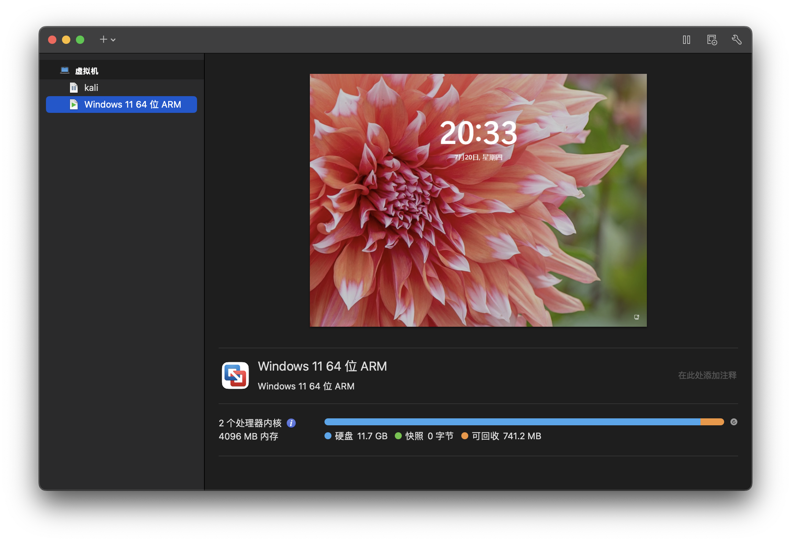Open the 在此处添加注释 annotation field
This screenshot has height=542, width=791.
706,375
